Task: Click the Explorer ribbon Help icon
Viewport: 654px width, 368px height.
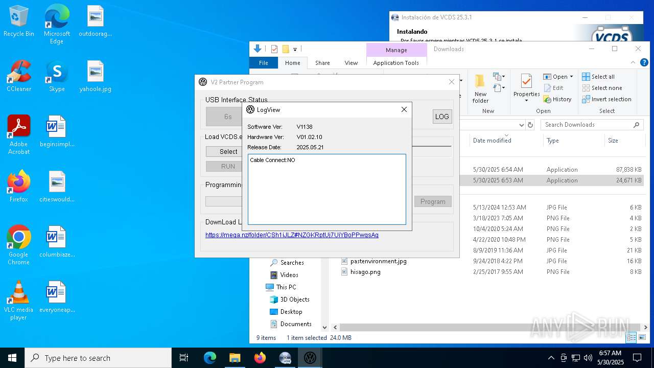Action: (645, 62)
